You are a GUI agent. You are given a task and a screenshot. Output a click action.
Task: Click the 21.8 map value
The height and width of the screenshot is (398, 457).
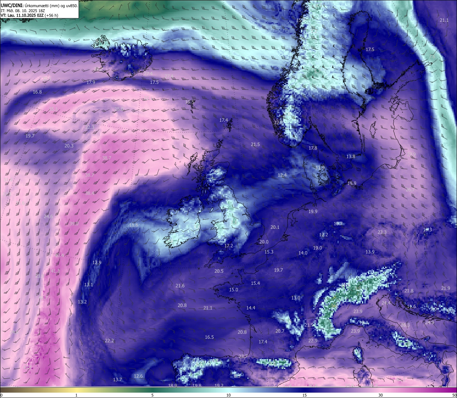(x=409, y=291)
